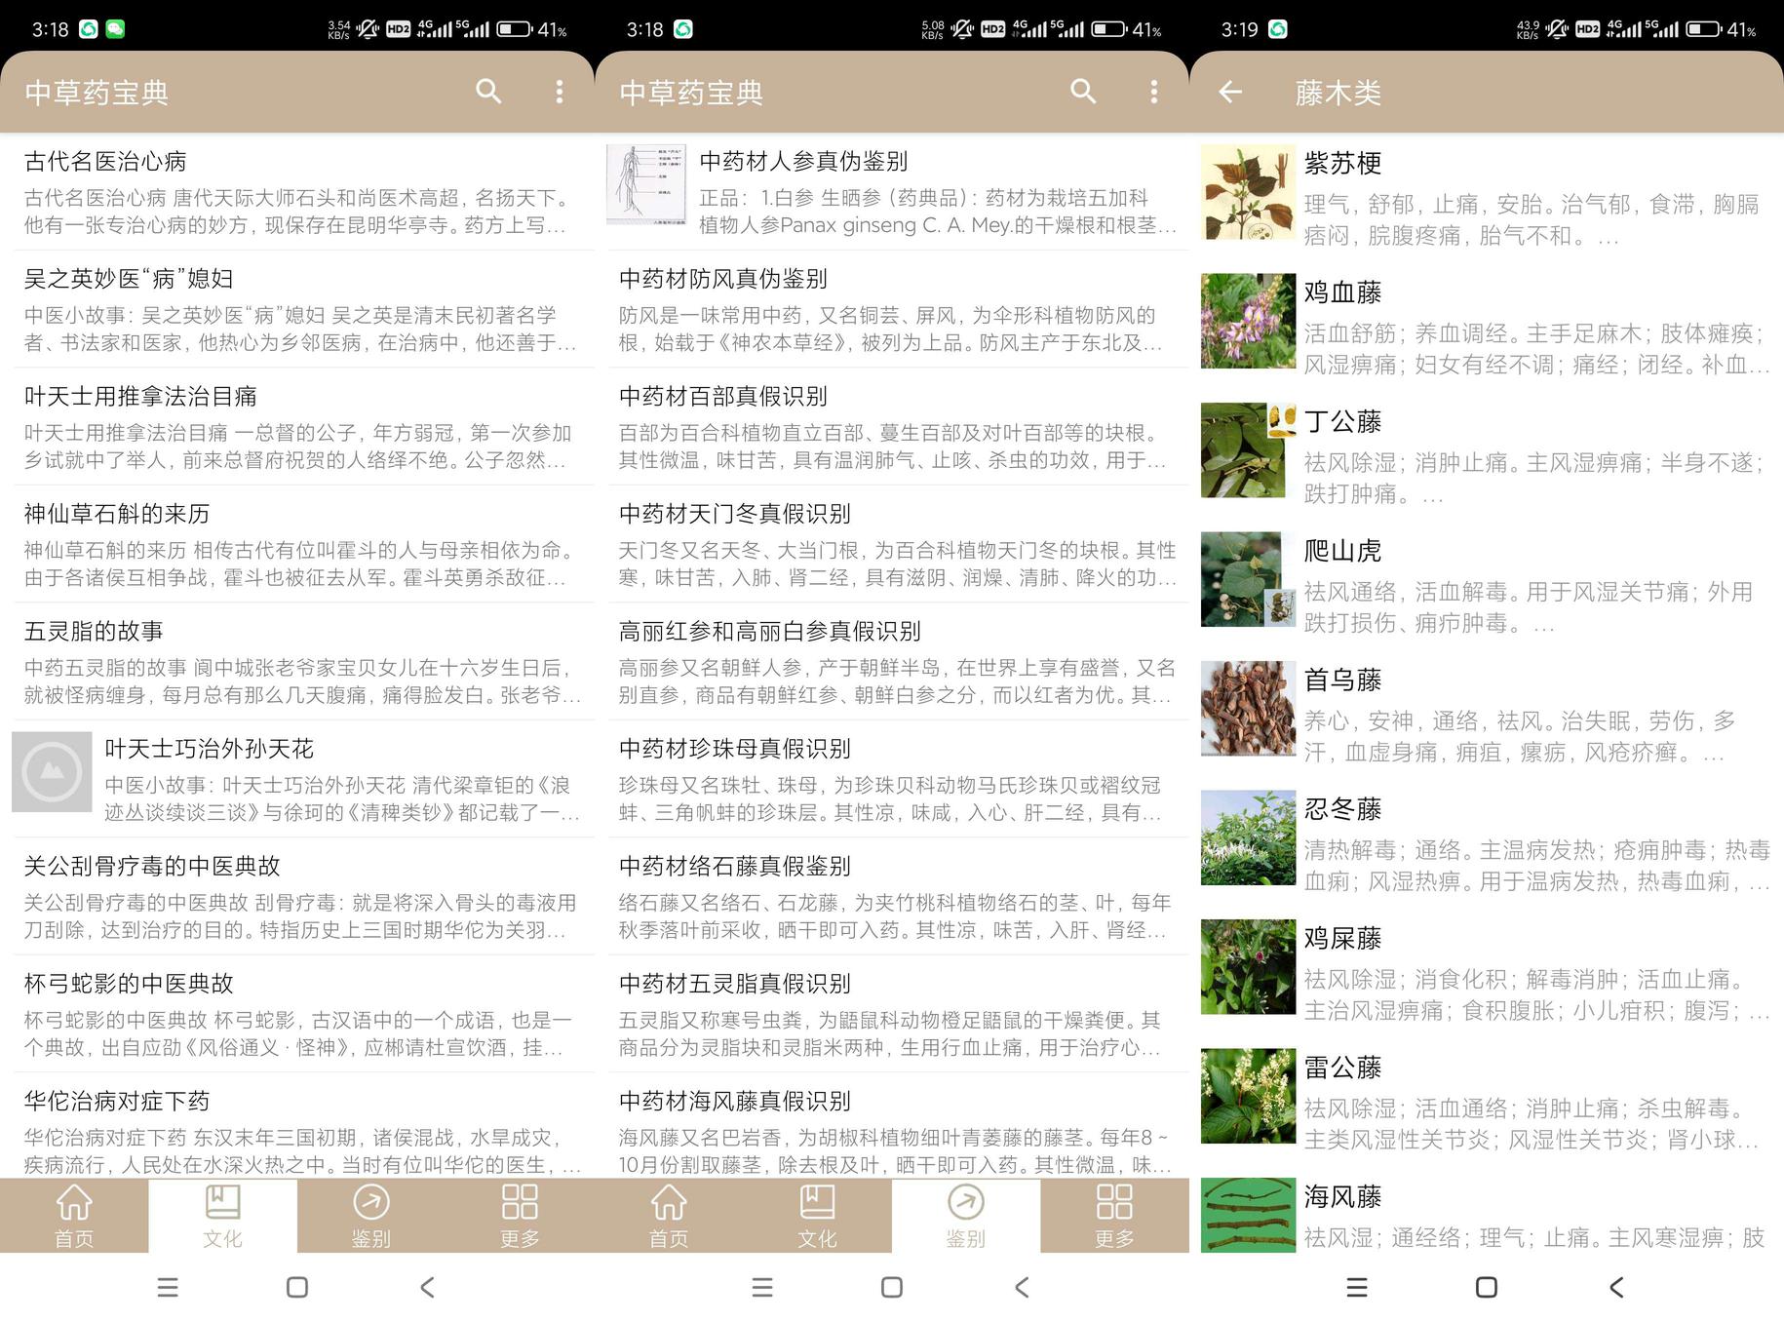Screen dimensions: 1784x1322
Task: Tap the search magnifier in the middle screen header
Action: [1083, 92]
